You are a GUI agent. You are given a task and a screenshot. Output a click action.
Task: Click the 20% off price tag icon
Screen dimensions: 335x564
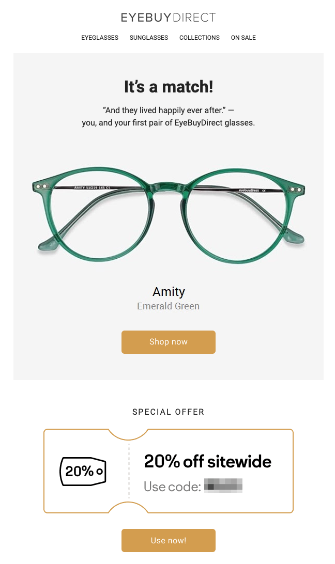point(83,471)
